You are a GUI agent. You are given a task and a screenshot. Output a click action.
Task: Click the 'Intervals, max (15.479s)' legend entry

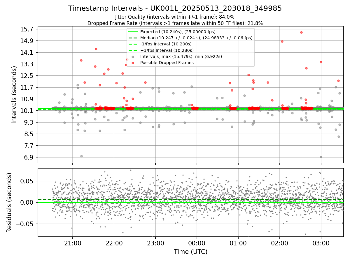click(x=181, y=56)
